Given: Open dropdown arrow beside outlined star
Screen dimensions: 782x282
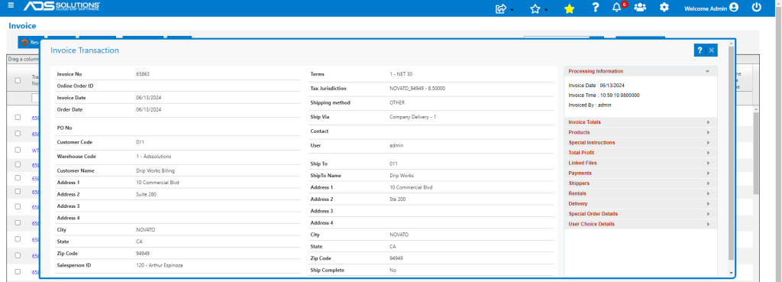Looking at the screenshot, I should pos(546,11).
